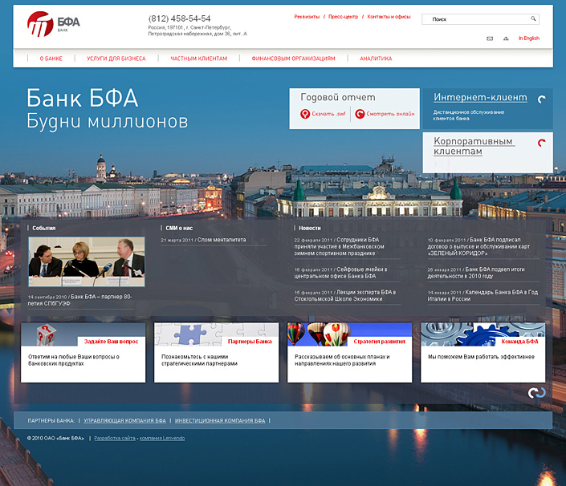Click the Скачать .swf link
566x486 pixels.
(x=328, y=114)
